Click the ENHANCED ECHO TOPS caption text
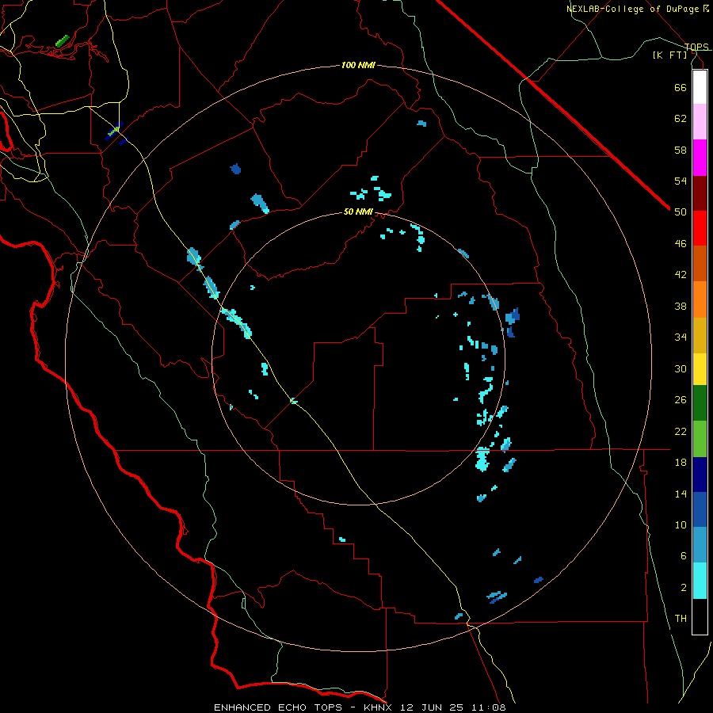 click(x=360, y=707)
